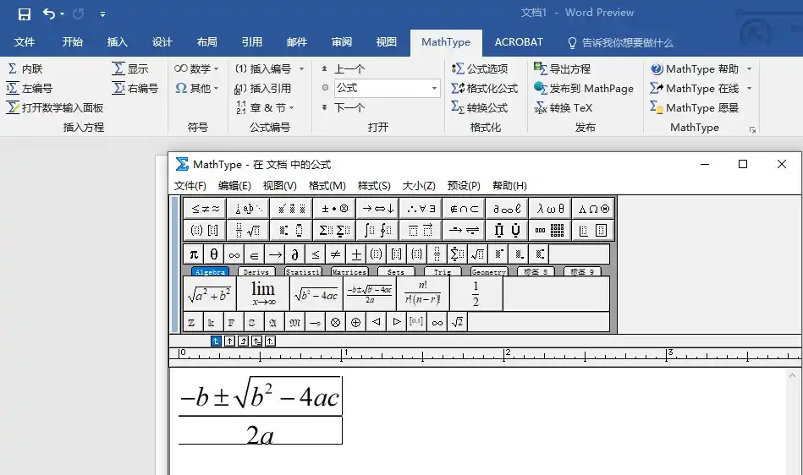Insert the √(a²+b²) saved expression
Image resolution: width=803 pixels, height=475 pixels.
click(x=210, y=293)
